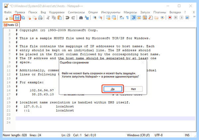This screenshot has height=140, width=199.
Task: Click the Playback macro toolbar icon
Action: [x=181, y=18]
